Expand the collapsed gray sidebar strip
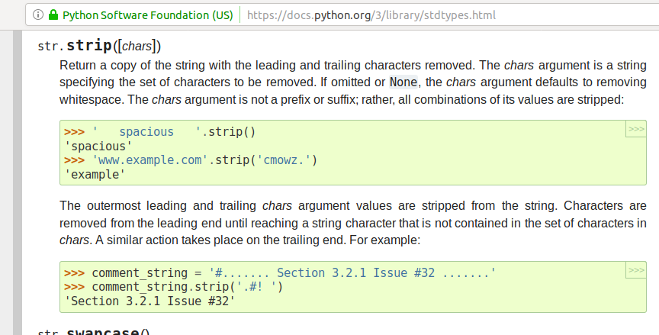This screenshot has height=335, width=659. (x=18, y=183)
